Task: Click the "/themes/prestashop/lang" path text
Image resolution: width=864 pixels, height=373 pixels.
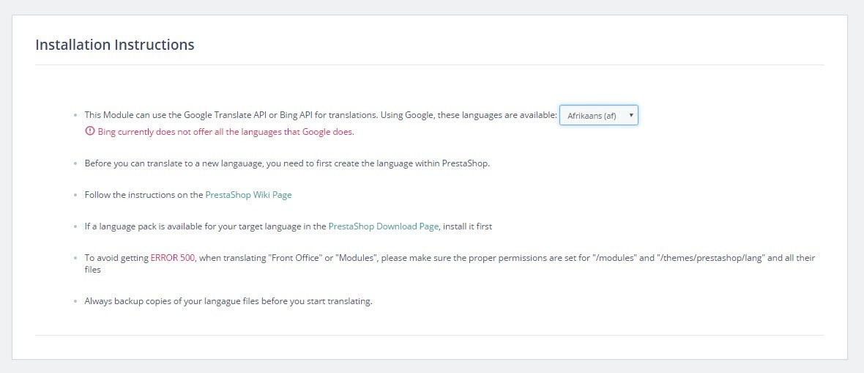Action: [712, 258]
